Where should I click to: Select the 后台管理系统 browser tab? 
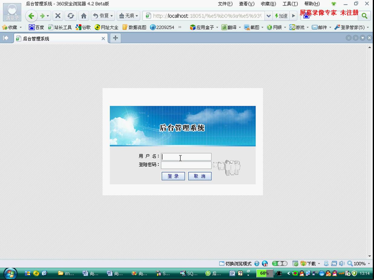(x=61, y=38)
